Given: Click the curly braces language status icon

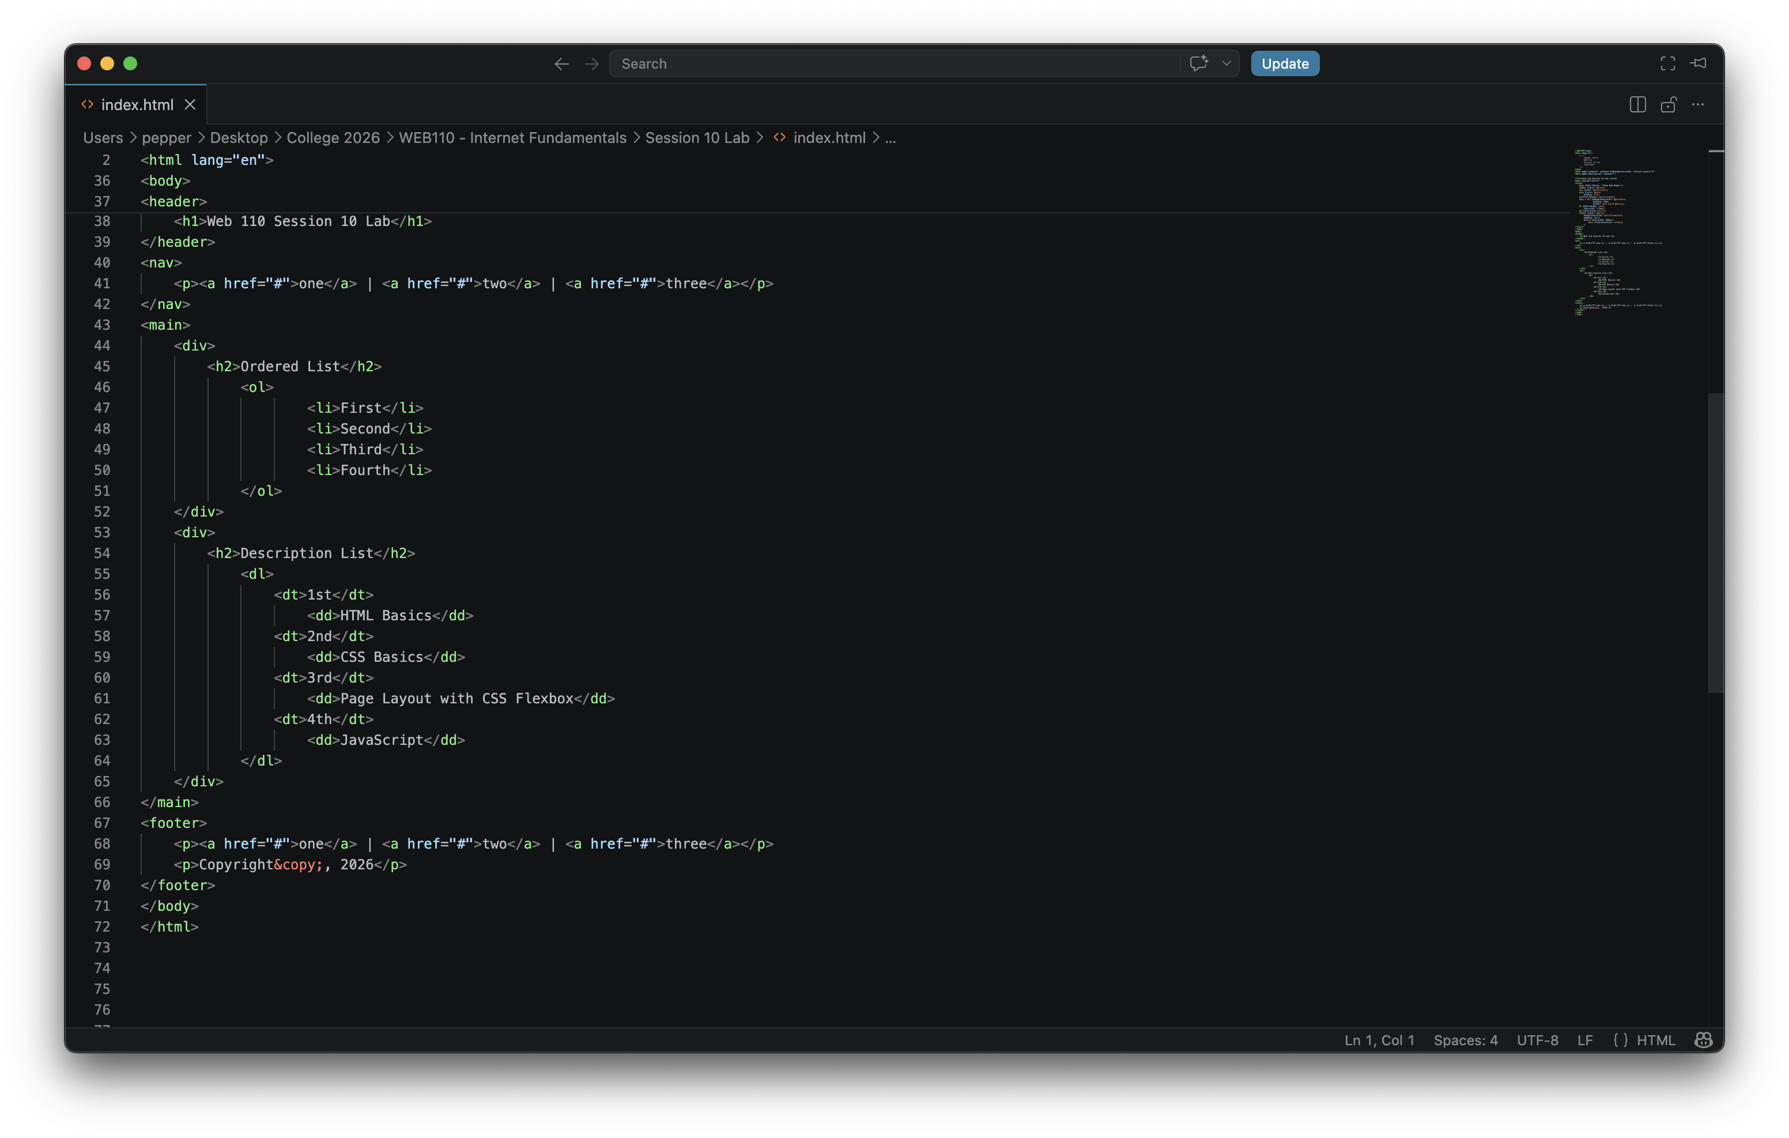Looking at the screenshot, I should [x=1620, y=1040].
